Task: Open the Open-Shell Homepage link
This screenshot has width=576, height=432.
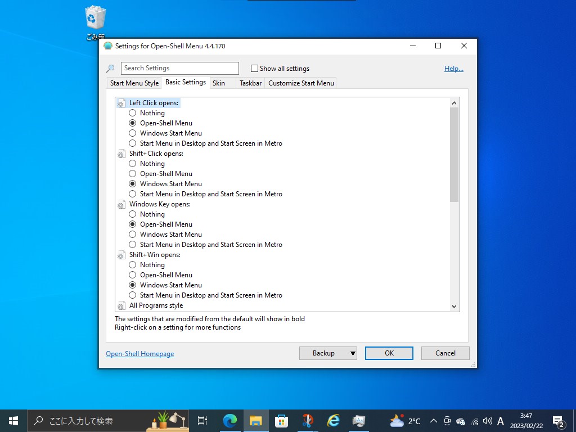Action: click(140, 354)
